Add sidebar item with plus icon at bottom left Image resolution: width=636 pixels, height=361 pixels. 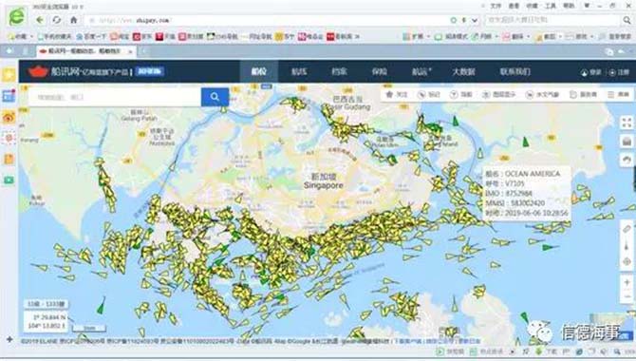[9, 339]
